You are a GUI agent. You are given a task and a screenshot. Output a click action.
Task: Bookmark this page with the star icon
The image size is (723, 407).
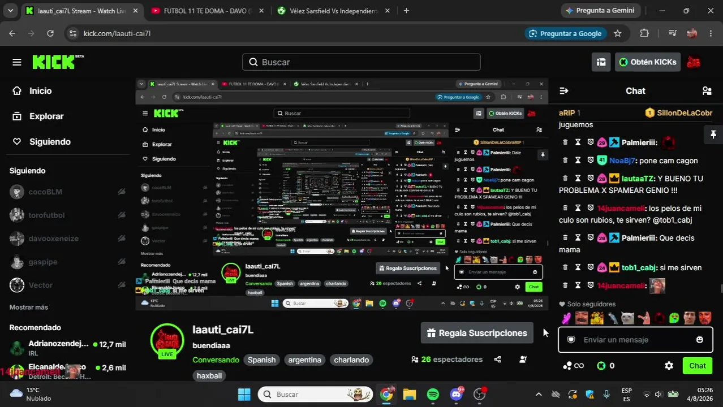(618, 33)
